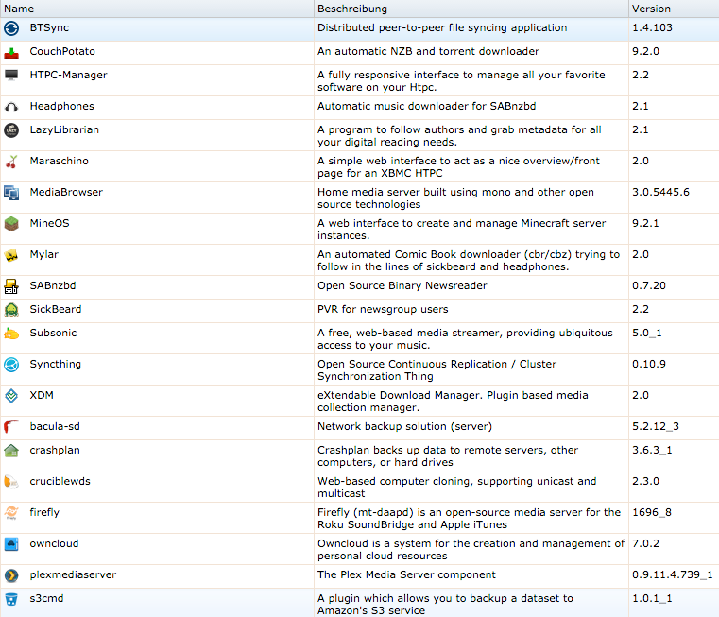Click the SickBeard plugin icon
The width and height of the screenshot is (719, 617).
(x=11, y=310)
